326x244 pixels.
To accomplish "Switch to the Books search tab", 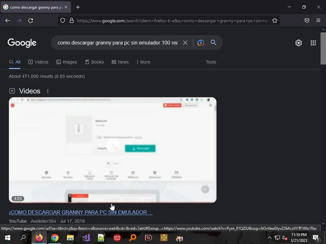I will pyautogui.click(x=94, y=62).
